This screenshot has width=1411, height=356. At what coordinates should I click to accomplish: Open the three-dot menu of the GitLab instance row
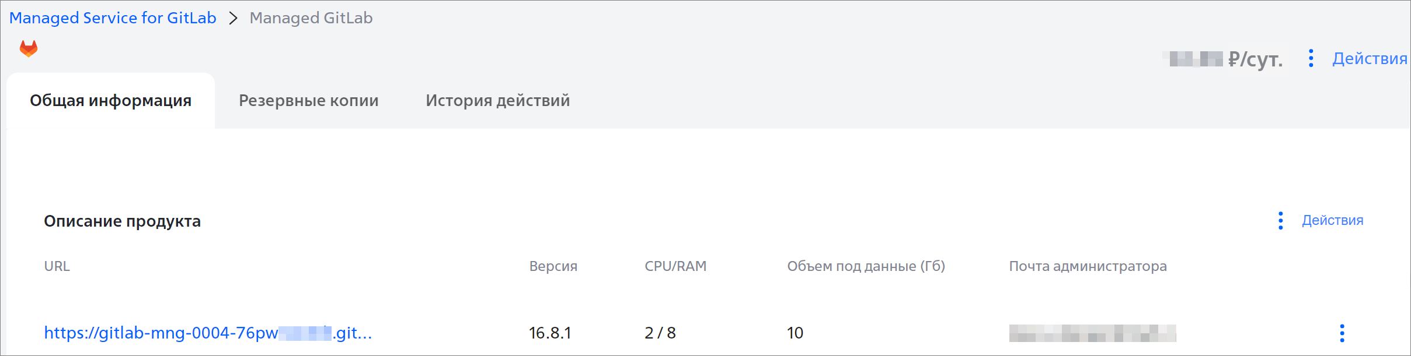(1342, 333)
